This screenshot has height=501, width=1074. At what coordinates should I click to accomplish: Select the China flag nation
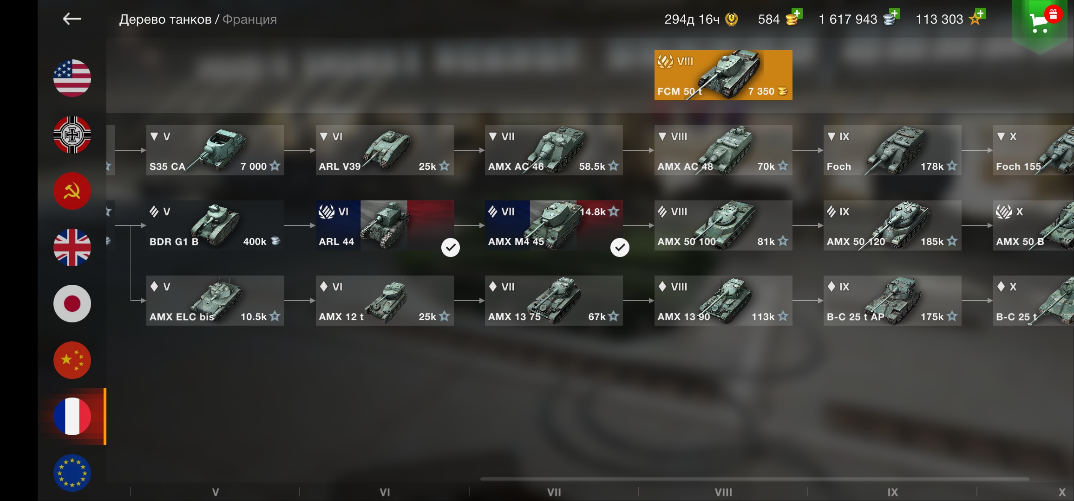(72, 360)
